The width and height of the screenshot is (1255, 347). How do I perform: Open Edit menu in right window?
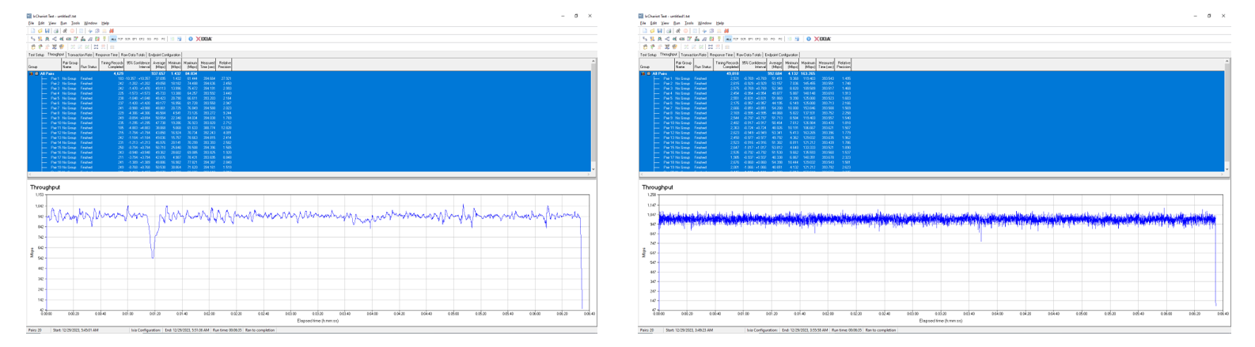pyautogui.click(x=654, y=23)
